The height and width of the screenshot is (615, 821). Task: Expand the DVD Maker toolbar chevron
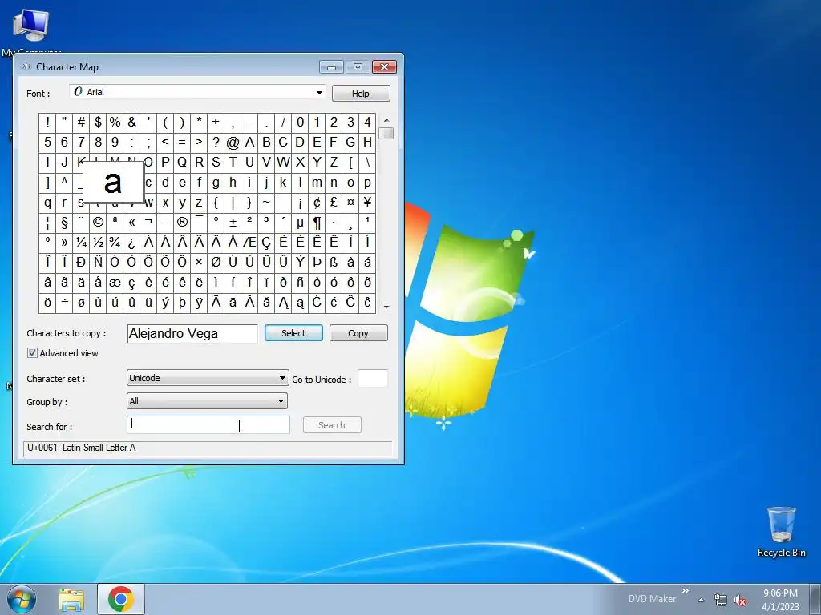pyautogui.click(x=685, y=591)
